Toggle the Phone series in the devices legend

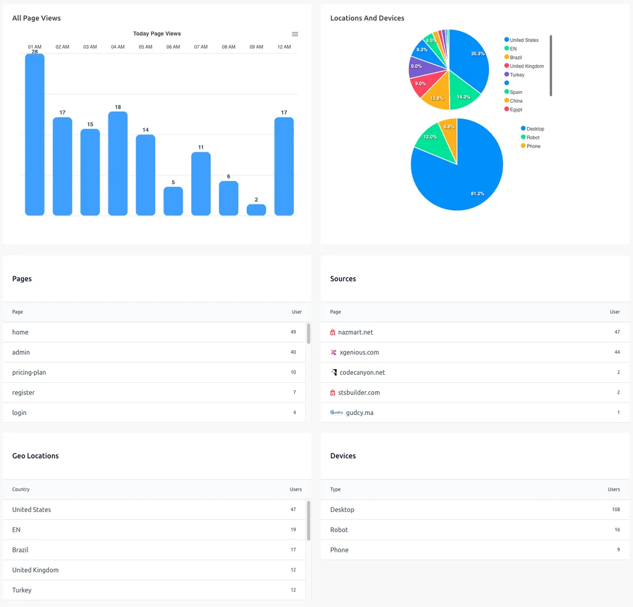click(531, 146)
